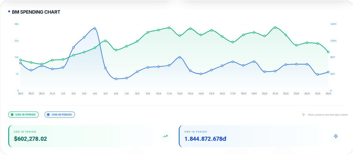Select the green USD point at 17/6

coord(233,42)
